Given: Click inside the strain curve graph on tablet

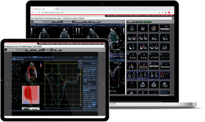Looking at the screenshot, I should coord(63,84).
